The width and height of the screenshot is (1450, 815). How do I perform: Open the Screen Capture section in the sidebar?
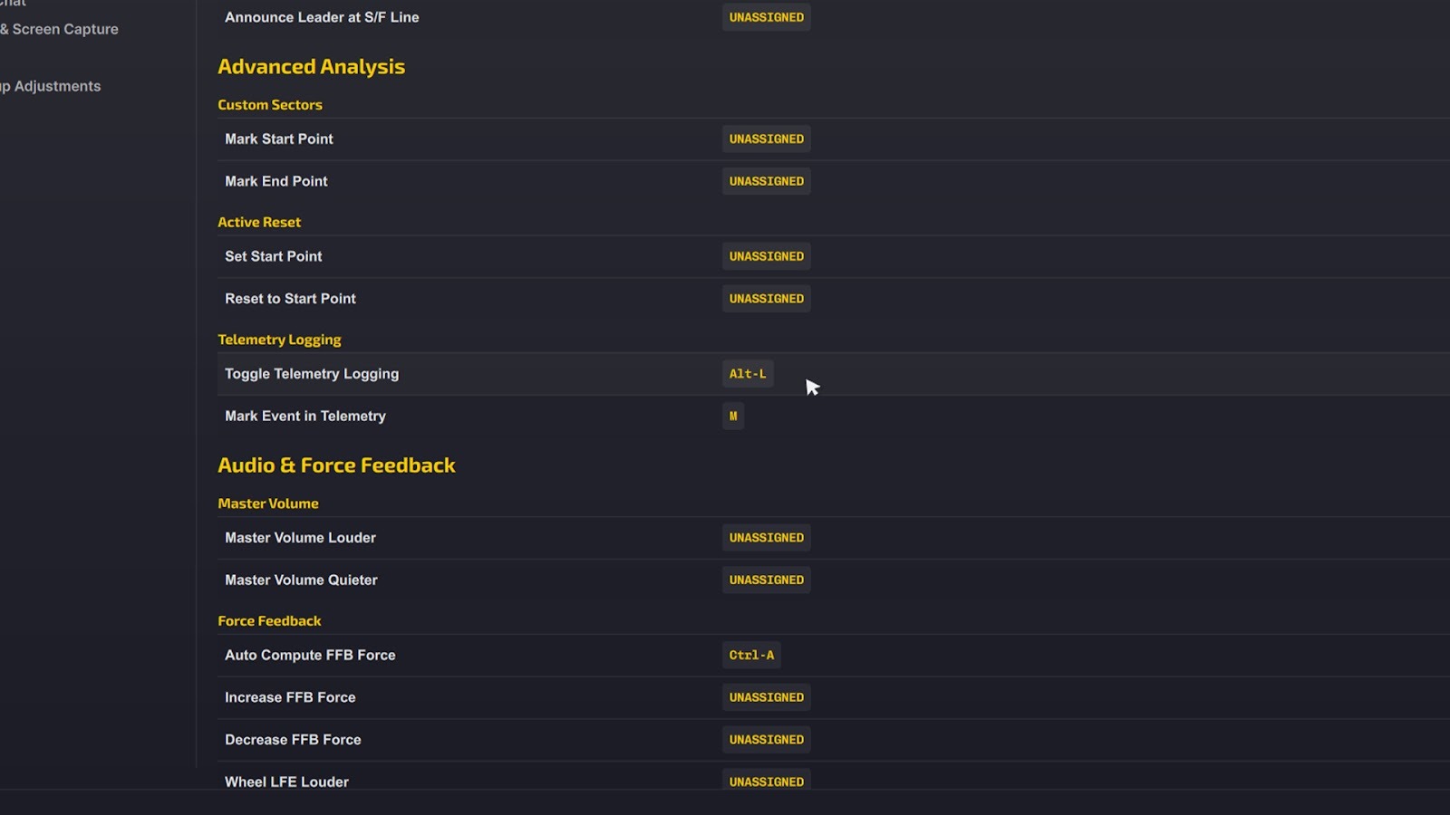pyautogui.click(x=59, y=29)
